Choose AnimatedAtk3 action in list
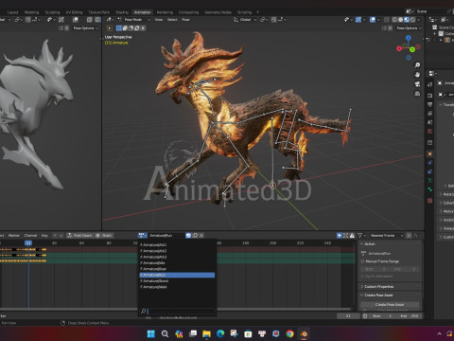 [177, 257]
